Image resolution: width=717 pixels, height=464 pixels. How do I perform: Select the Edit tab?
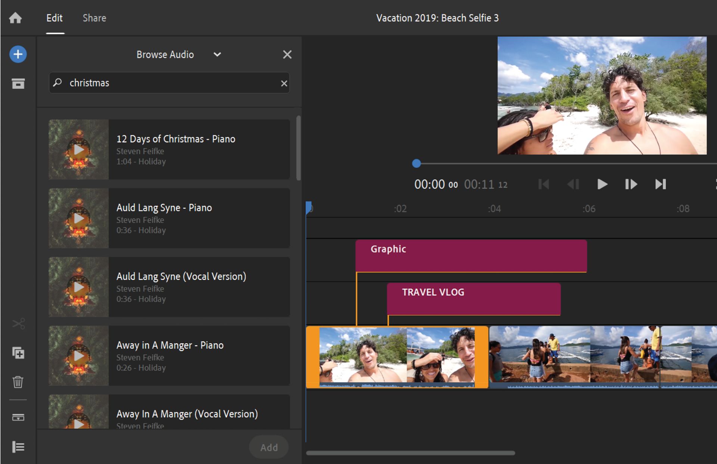[x=55, y=18]
